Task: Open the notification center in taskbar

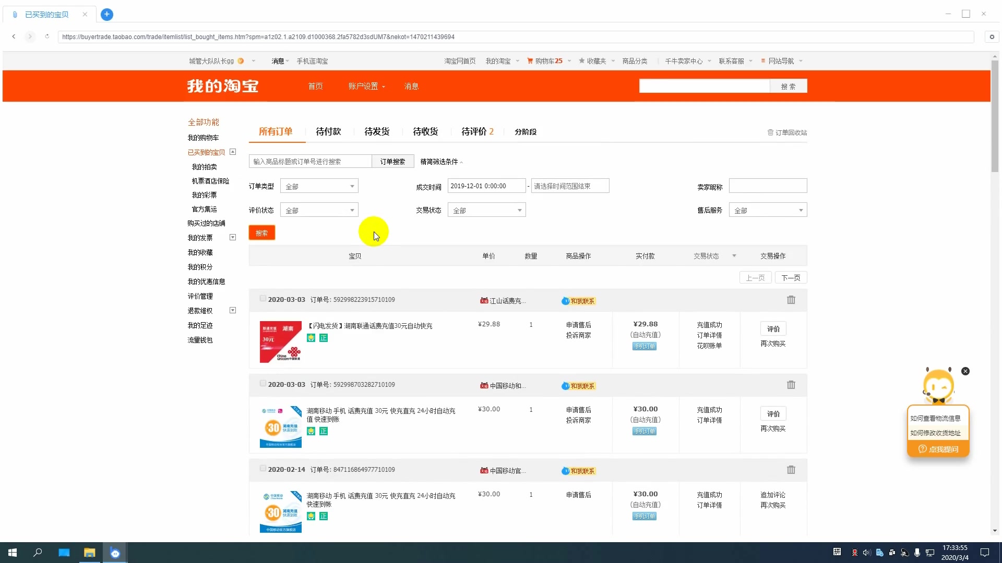Action: (985, 553)
